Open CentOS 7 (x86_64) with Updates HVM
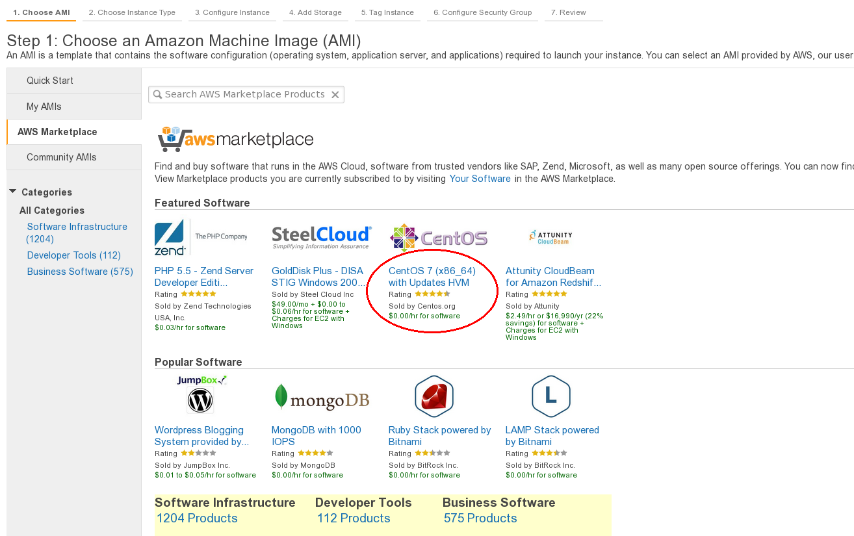The width and height of the screenshot is (854, 536). click(x=432, y=277)
